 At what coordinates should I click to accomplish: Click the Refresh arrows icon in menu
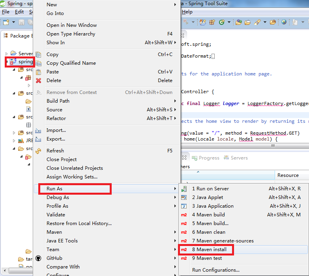pos(38,151)
